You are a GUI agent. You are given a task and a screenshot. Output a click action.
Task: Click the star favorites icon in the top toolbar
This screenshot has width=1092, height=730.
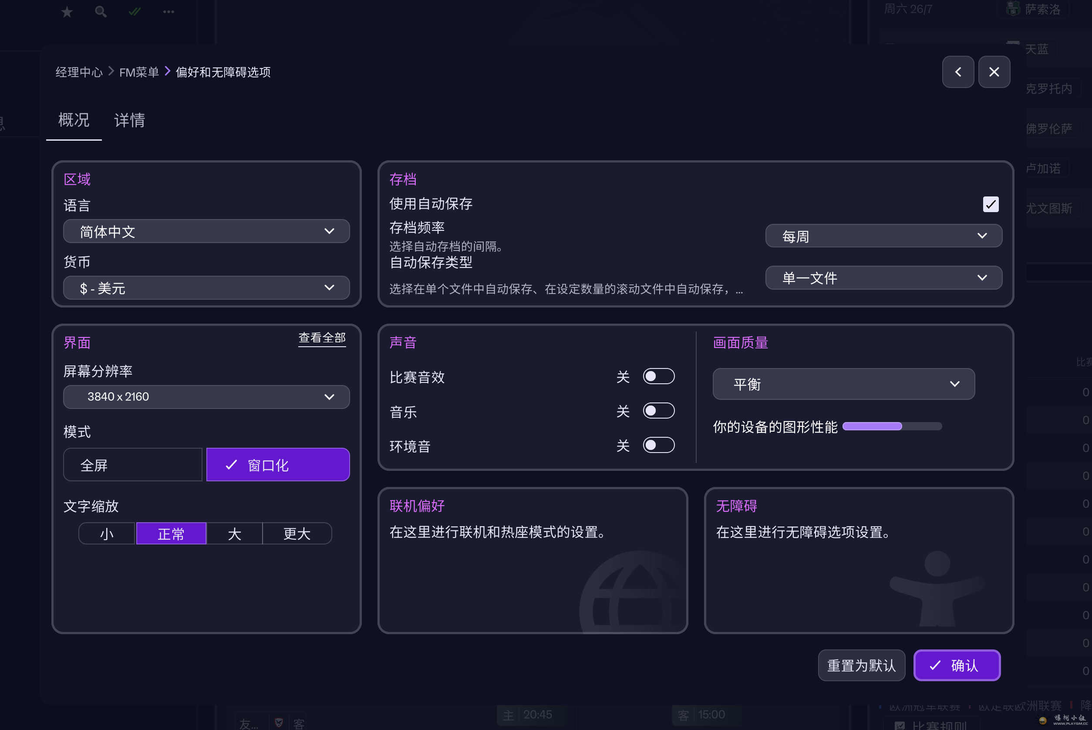click(67, 12)
